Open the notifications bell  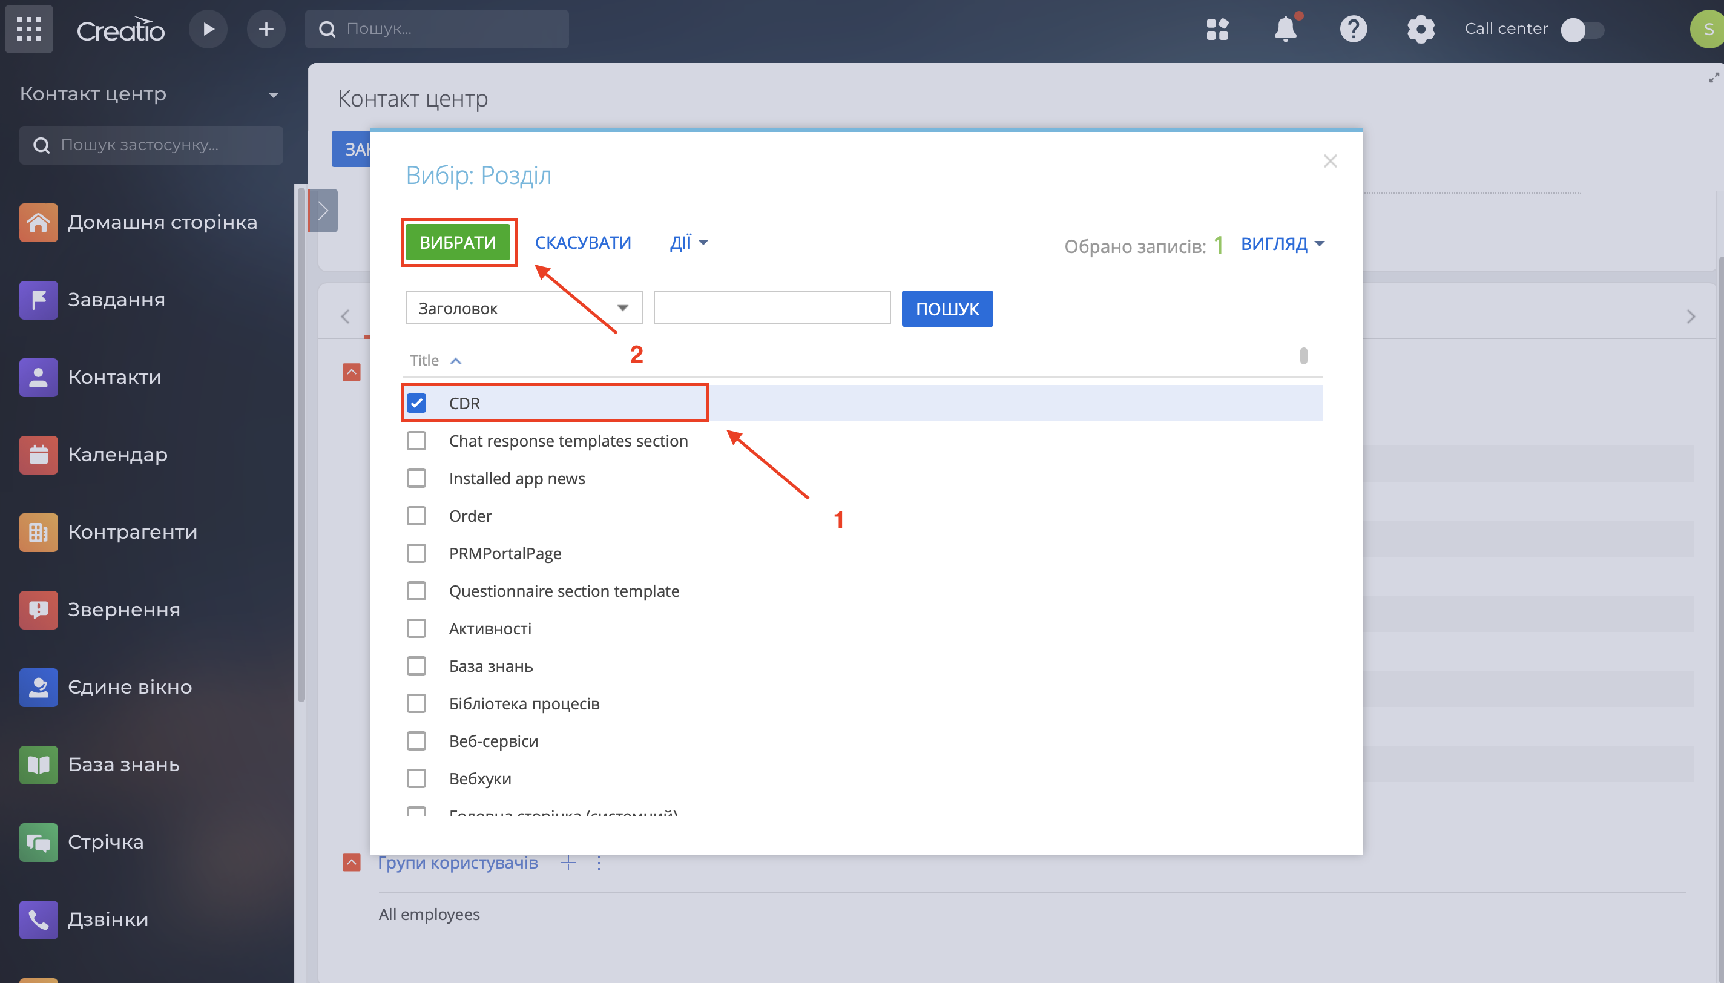[1285, 29]
